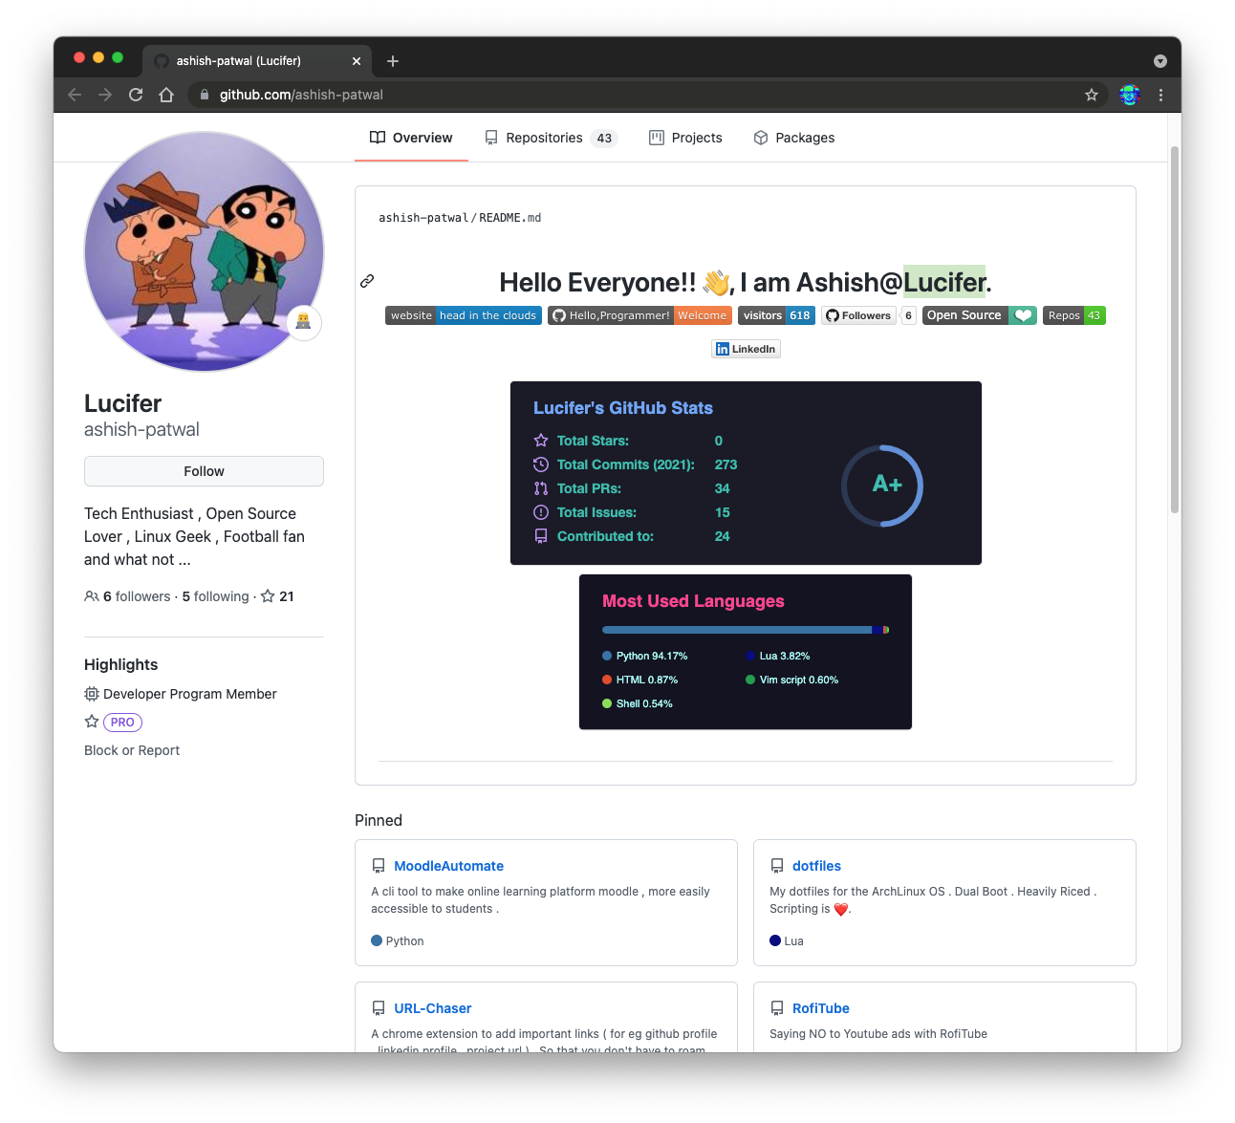Click Block or Report
The height and width of the screenshot is (1123, 1235).
click(132, 750)
